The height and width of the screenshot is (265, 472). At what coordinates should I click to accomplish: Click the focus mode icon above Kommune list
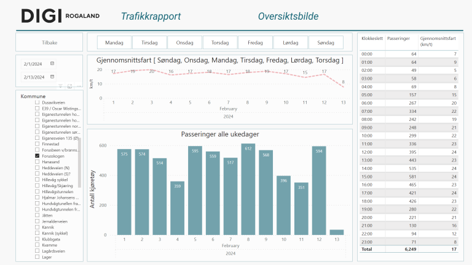69,86
